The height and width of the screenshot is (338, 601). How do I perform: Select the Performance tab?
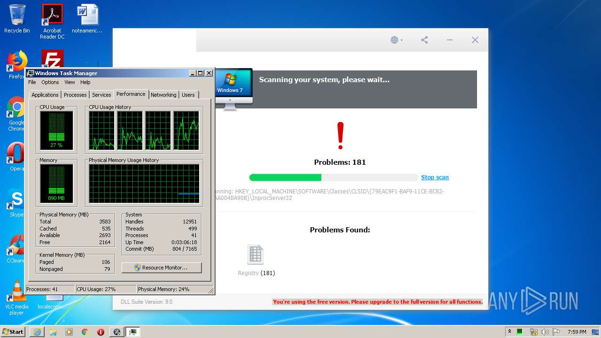tap(131, 94)
